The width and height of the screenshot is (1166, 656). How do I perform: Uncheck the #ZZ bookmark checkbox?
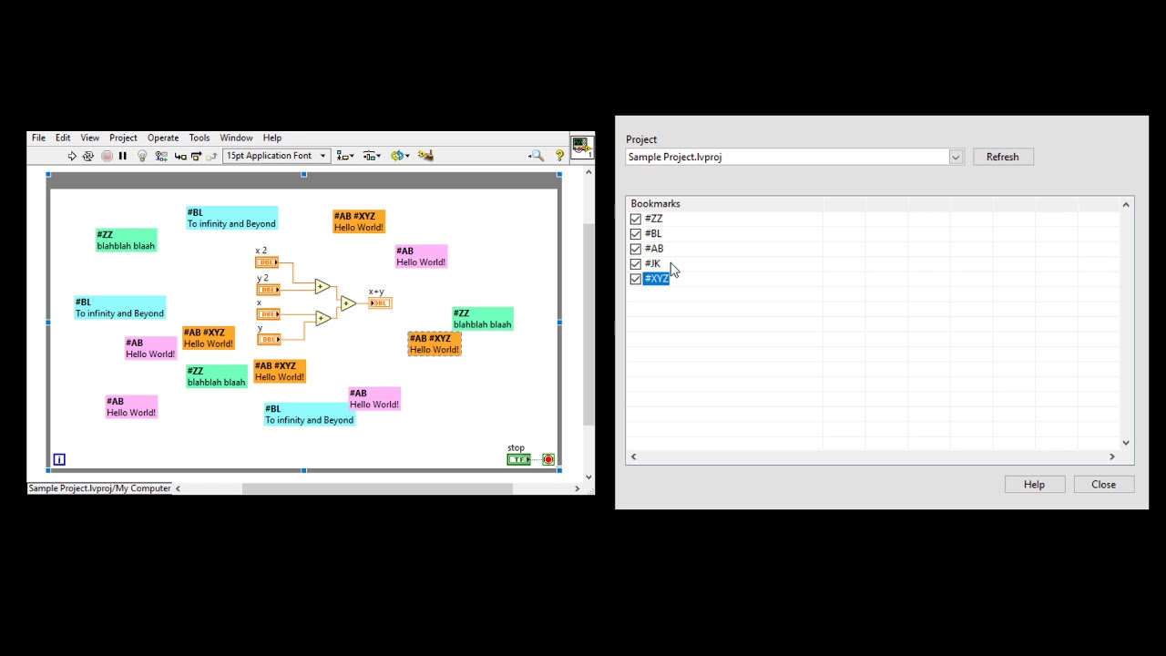pos(636,219)
